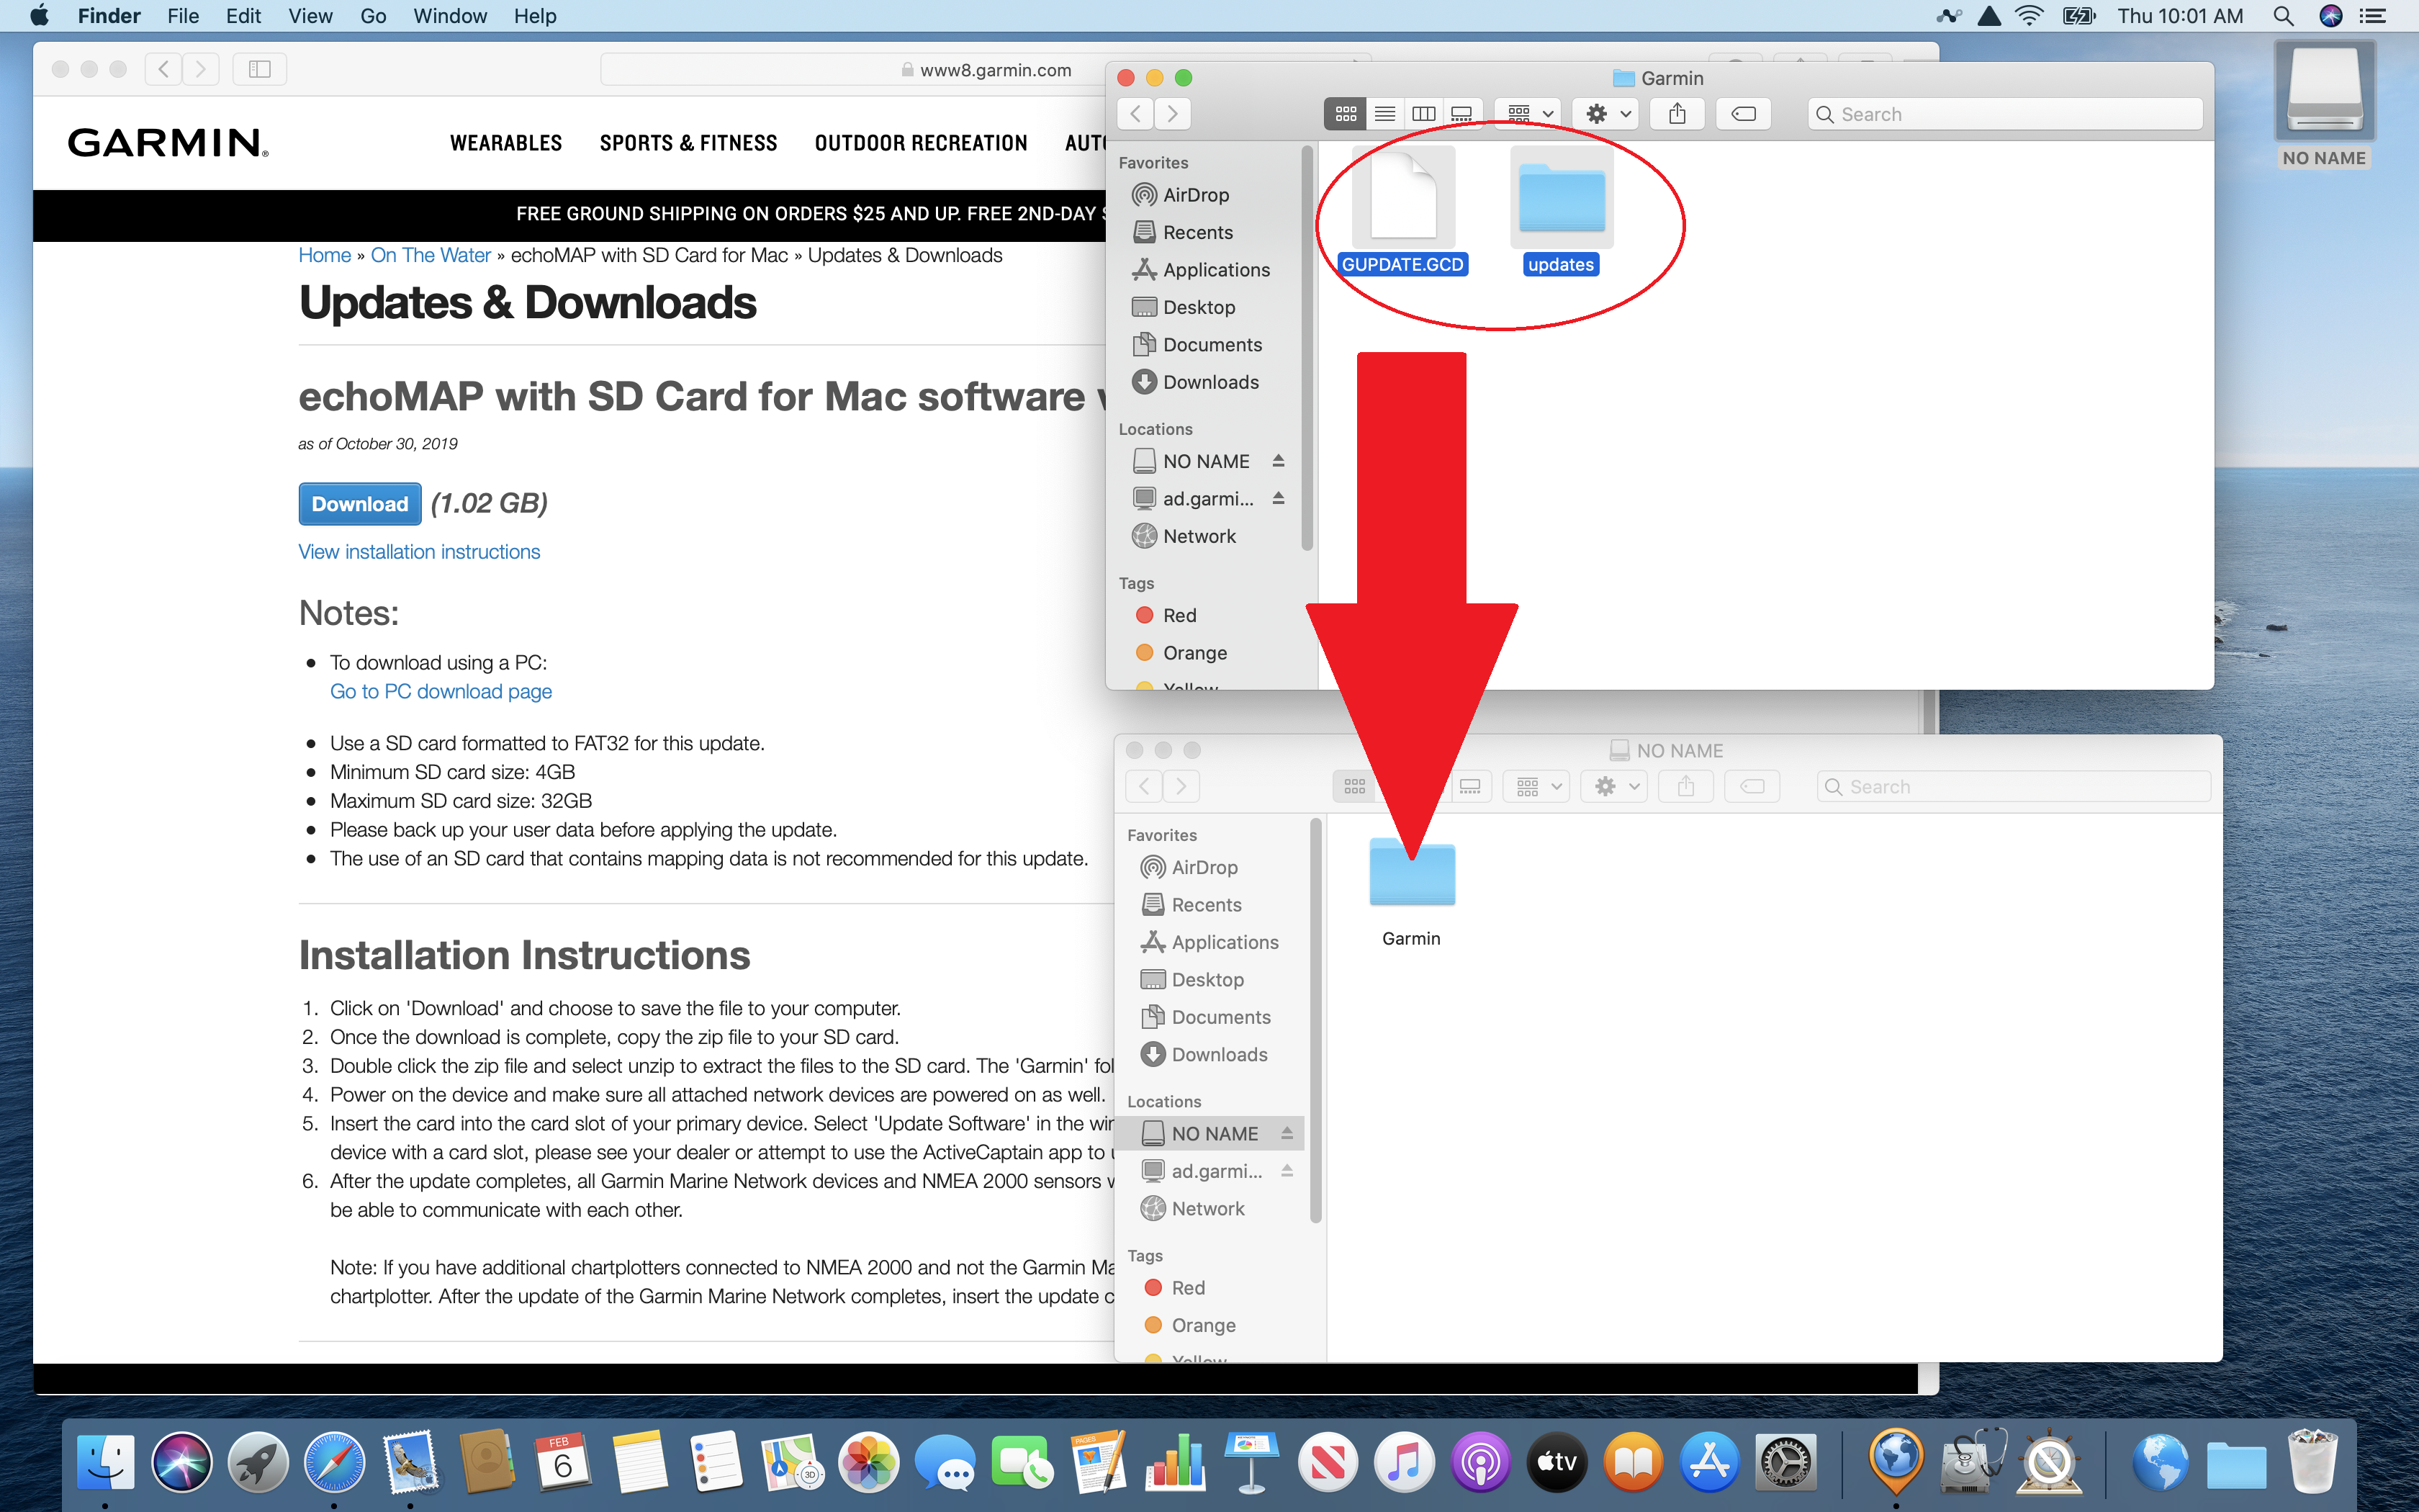
Task: Open the File menu
Action: pos(183,16)
